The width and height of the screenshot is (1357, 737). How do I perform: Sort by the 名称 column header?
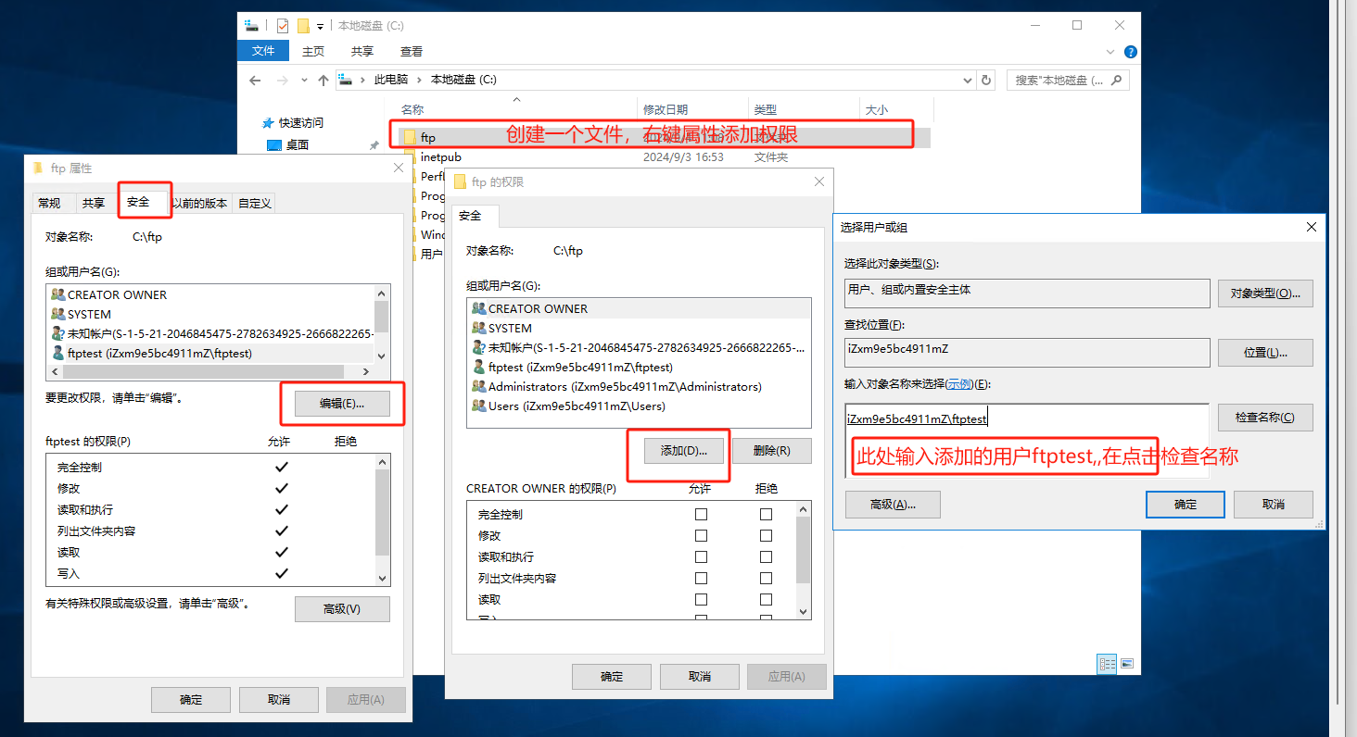[x=412, y=109]
